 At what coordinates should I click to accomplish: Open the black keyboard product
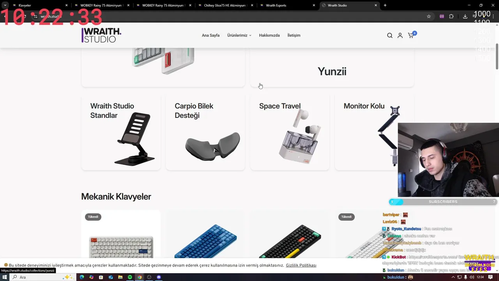(x=290, y=241)
